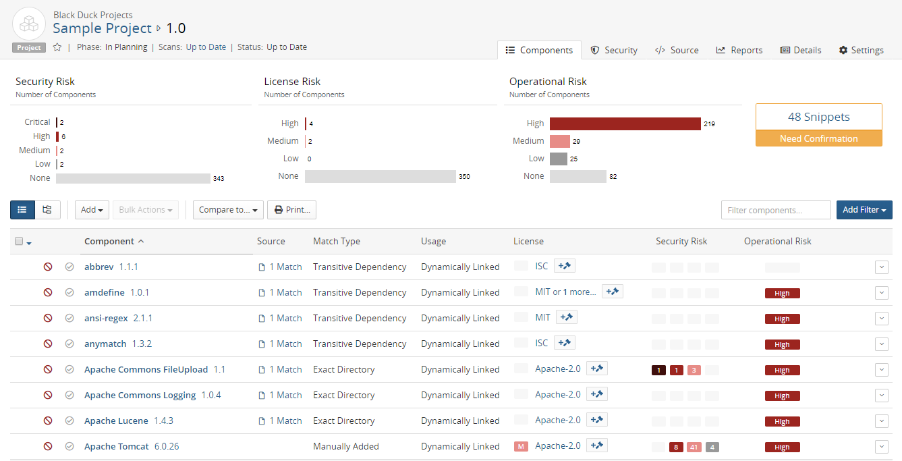This screenshot has height=461, width=902.
Task: Toggle the select-all components checkbox
Action: tap(19, 242)
